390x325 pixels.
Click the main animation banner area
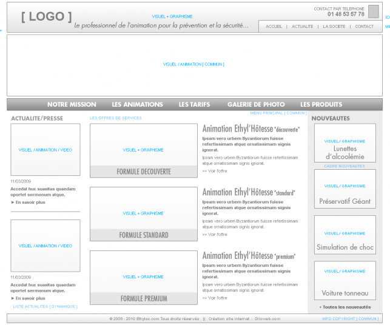coord(194,64)
